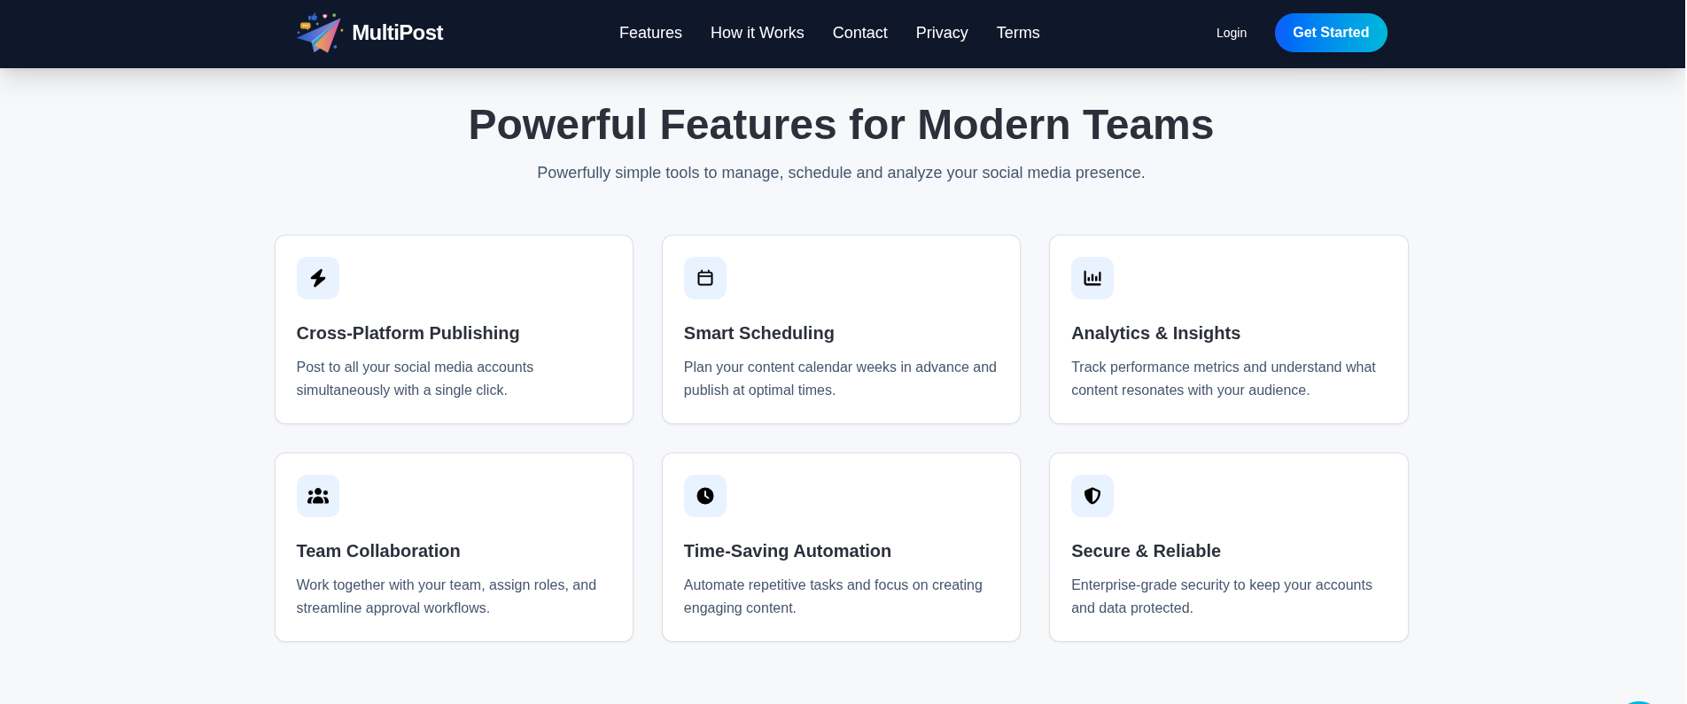Select the Analytics & Insights card title
This screenshot has width=1687, height=704.
tap(1155, 333)
